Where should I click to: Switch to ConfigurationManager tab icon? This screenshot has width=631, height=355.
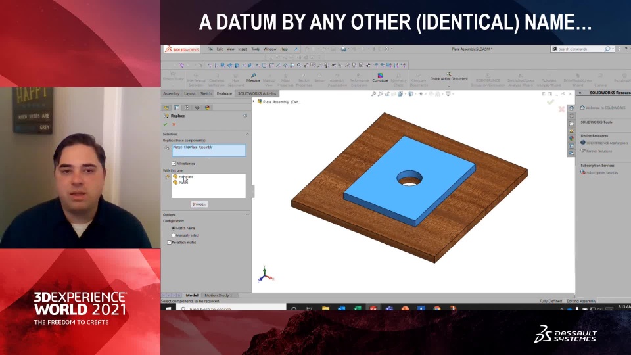(187, 107)
